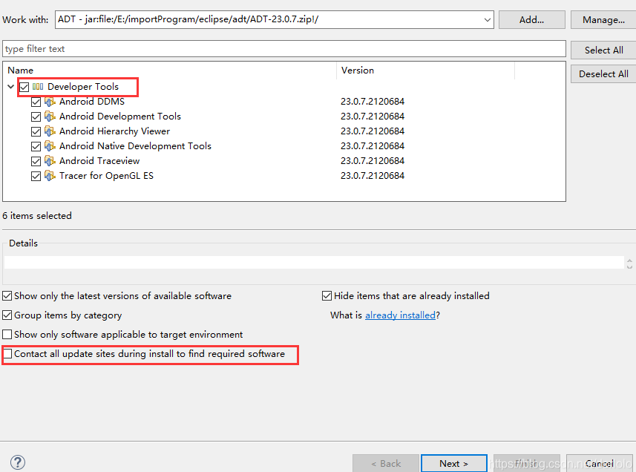The image size is (636, 472).
Task: Click the Android Development Tools plugin icon
Action: click(x=50, y=117)
